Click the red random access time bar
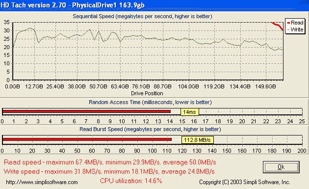 tap(86, 111)
